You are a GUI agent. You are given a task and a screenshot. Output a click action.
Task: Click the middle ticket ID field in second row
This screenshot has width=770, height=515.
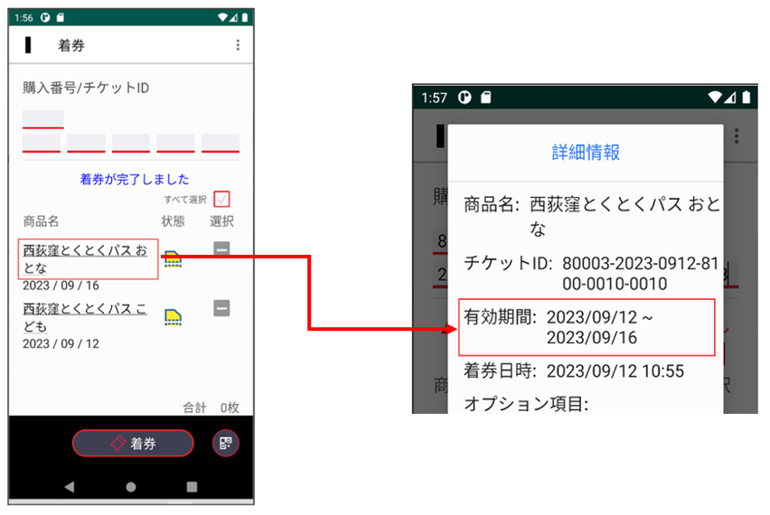131,144
